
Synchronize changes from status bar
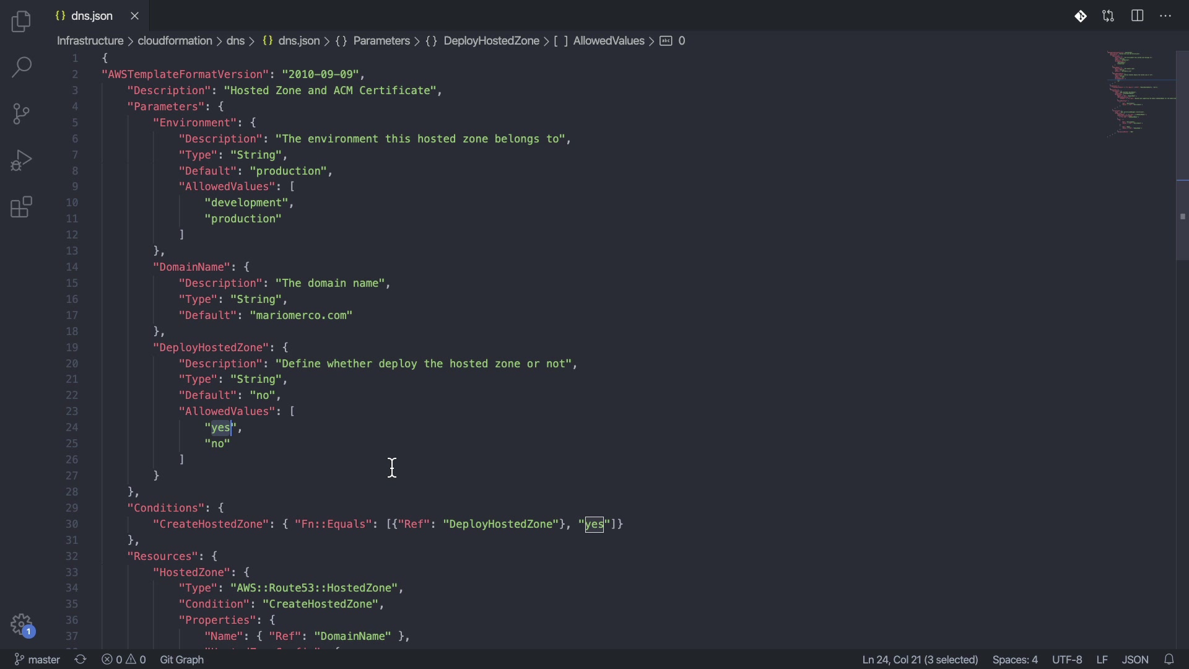81,660
